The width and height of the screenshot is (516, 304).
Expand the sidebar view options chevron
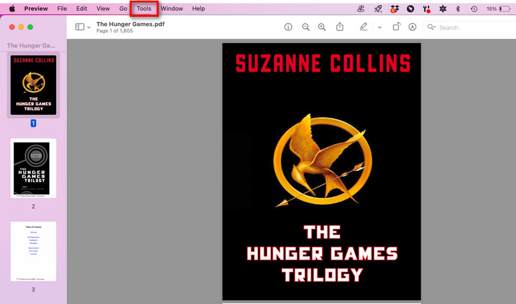tap(89, 27)
